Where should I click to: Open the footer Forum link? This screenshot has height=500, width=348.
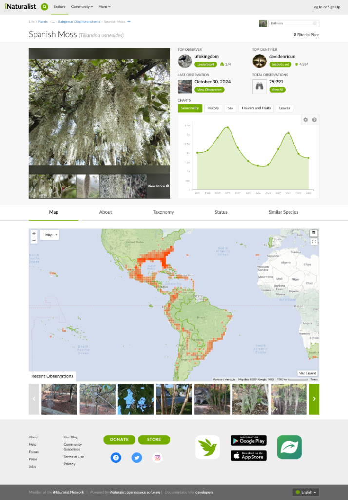(x=34, y=452)
